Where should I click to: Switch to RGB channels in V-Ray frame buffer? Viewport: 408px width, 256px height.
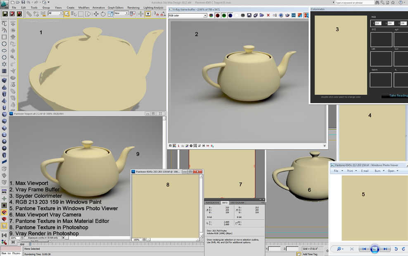click(211, 16)
